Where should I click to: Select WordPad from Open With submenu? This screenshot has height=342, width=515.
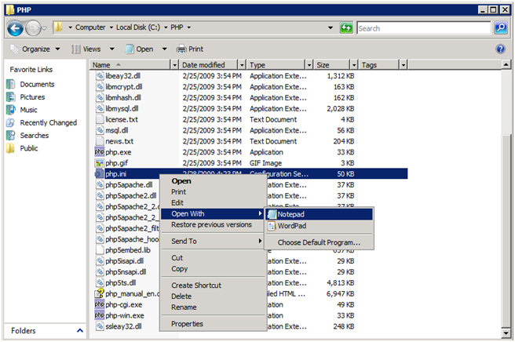point(320,226)
